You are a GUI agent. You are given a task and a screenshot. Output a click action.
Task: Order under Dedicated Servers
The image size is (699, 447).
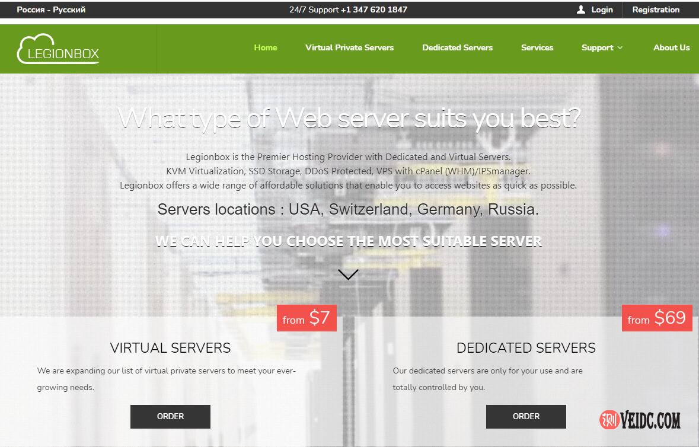pos(526,416)
